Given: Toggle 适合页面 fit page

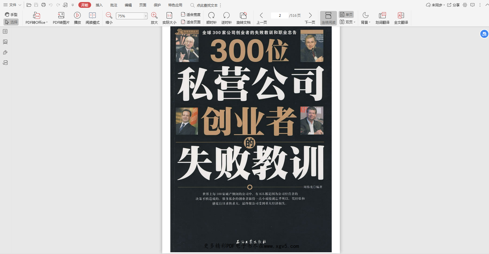Looking at the screenshot, I should (x=191, y=22).
